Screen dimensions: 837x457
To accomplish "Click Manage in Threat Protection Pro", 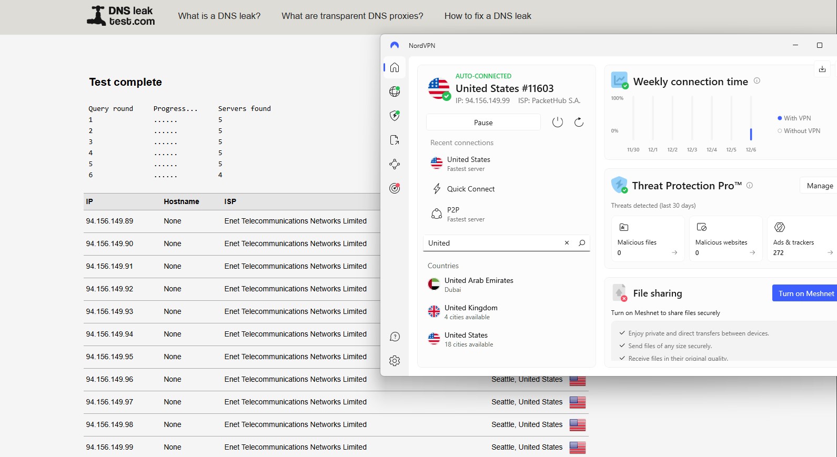I will 820,186.
